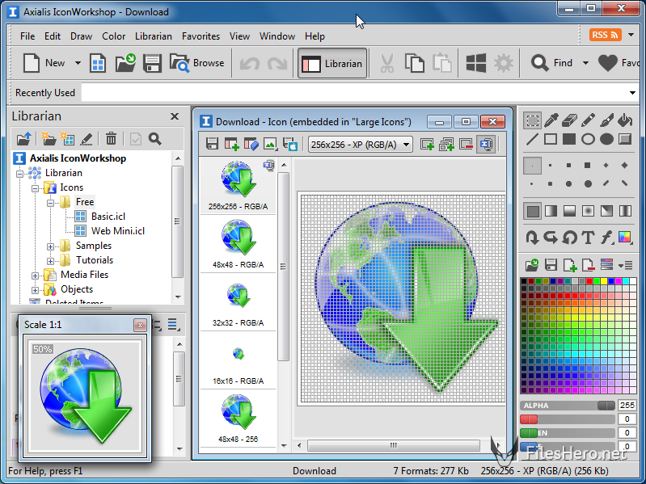646x484 pixels.
Task: Open the Find dropdown arrow
Action: coord(585,63)
